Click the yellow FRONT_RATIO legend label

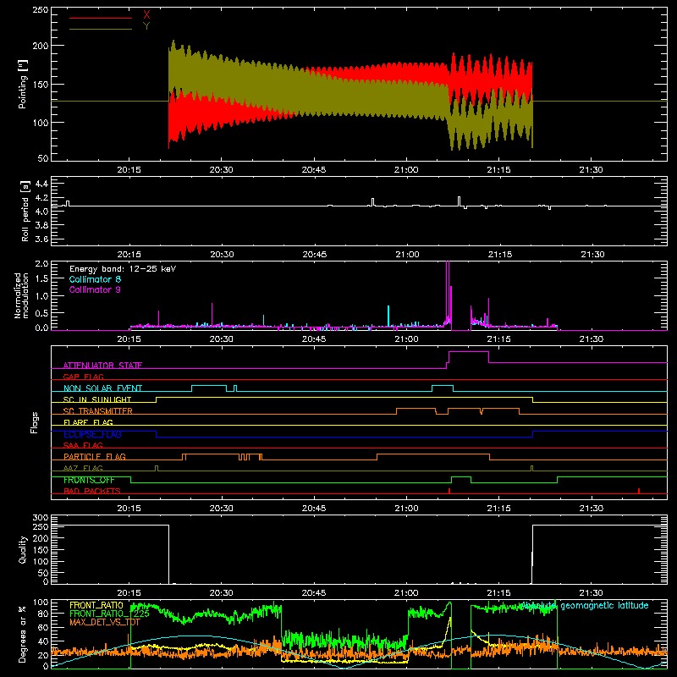click(96, 605)
